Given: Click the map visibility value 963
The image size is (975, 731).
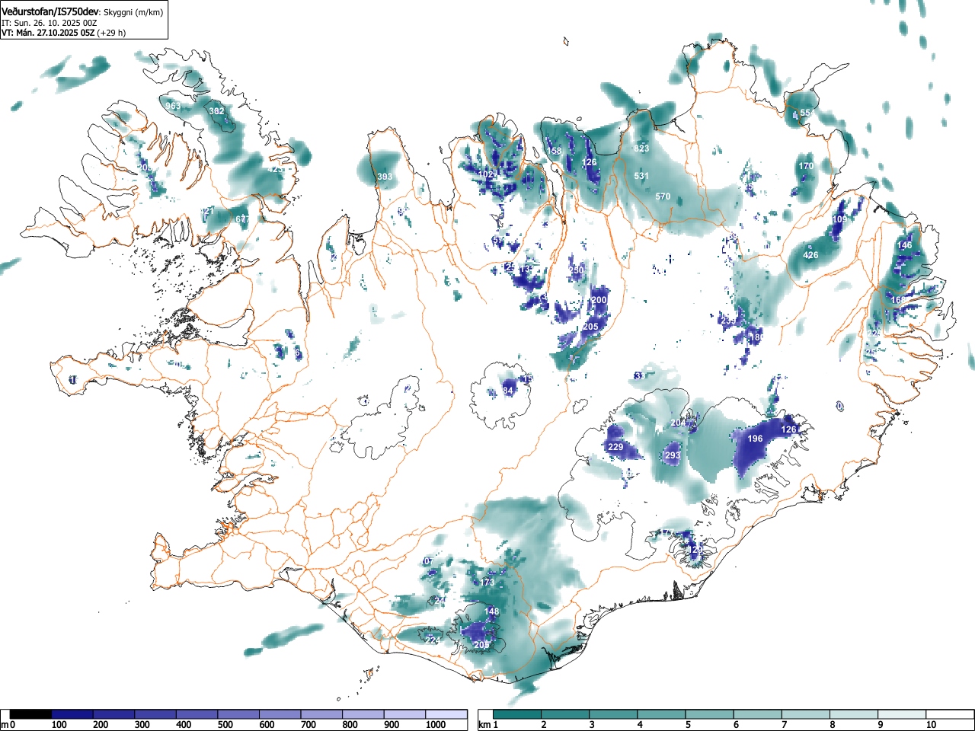Looking at the screenshot, I should pyautogui.click(x=174, y=106).
